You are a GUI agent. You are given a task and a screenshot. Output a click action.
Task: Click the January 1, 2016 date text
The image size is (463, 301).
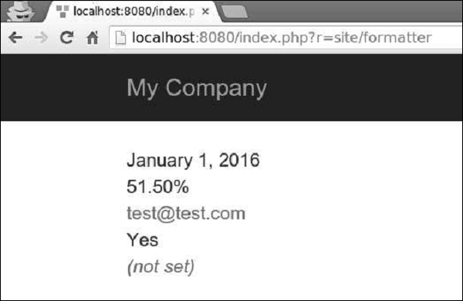click(x=193, y=161)
